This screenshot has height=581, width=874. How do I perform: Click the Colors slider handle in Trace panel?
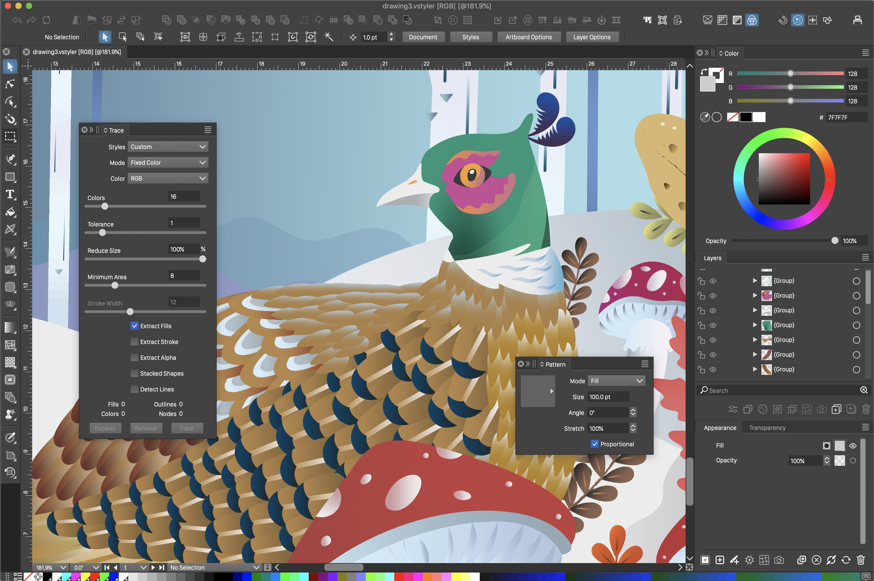click(105, 206)
